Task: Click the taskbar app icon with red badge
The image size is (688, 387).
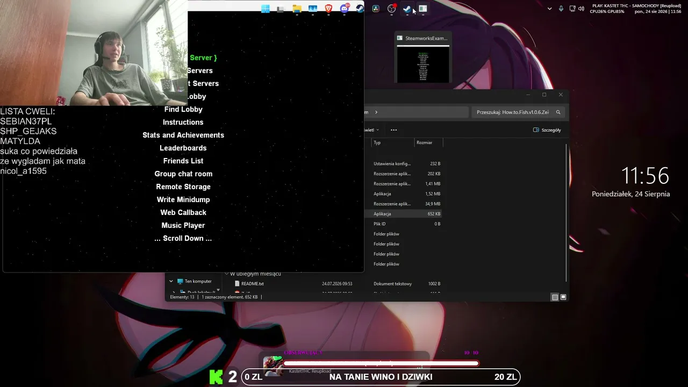Action: click(x=392, y=9)
